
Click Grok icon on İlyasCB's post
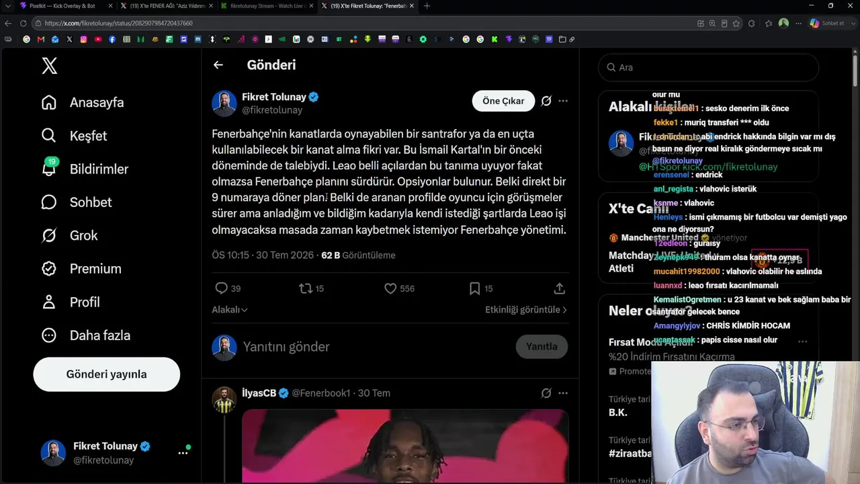[x=546, y=393]
